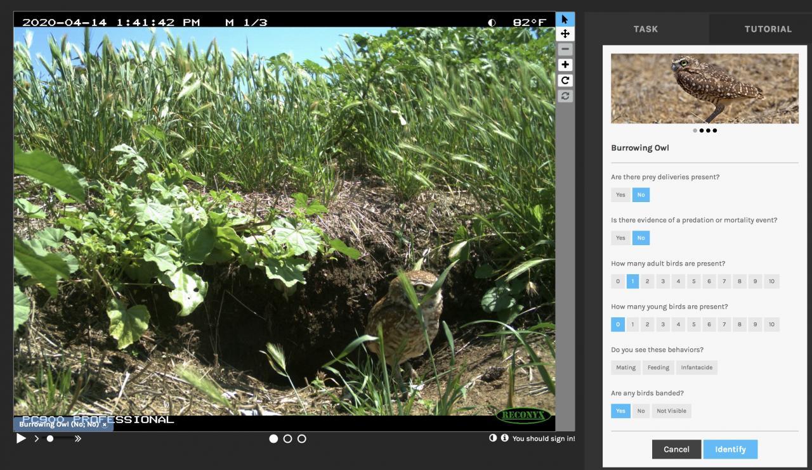Open the TUTORIAL tab
812x470 pixels.
click(x=768, y=29)
